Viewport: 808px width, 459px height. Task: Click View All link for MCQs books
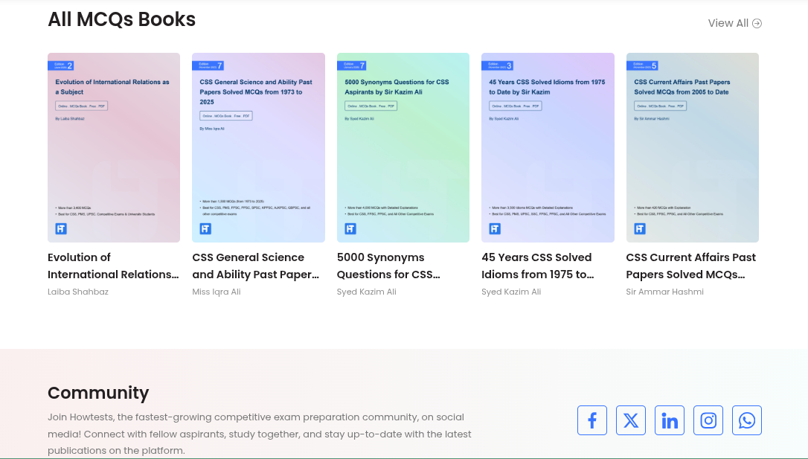point(734,23)
